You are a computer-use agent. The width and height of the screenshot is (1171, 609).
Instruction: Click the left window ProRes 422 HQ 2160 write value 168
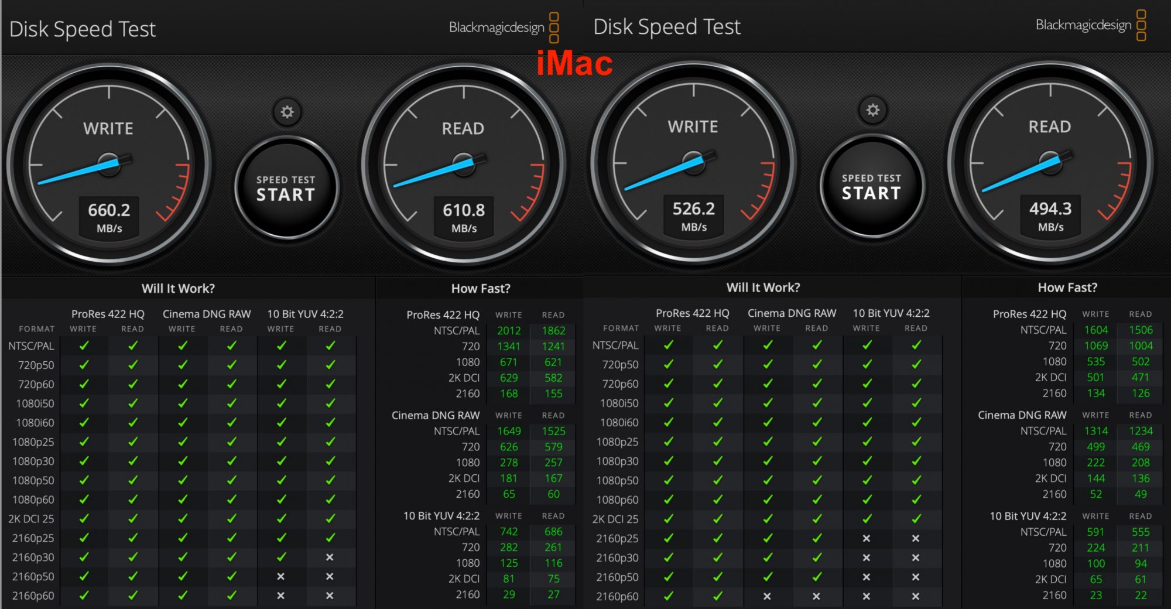pos(509,394)
